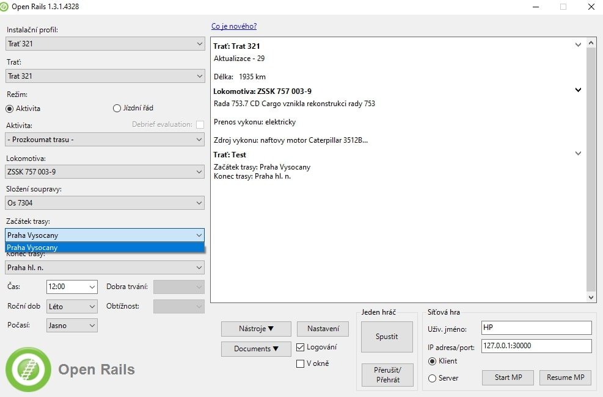The height and width of the screenshot is (397, 603).
Task: Click the details panel vertical scrollbar thumb
Action: (591, 170)
